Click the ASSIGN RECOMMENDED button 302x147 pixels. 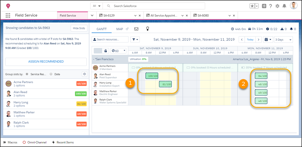(x=46, y=62)
